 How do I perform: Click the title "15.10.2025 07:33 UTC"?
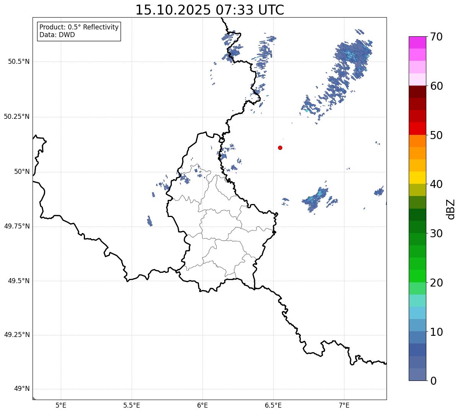(210, 10)
